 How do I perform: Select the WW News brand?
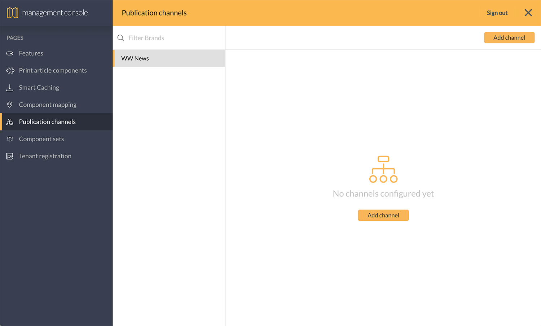169,58
